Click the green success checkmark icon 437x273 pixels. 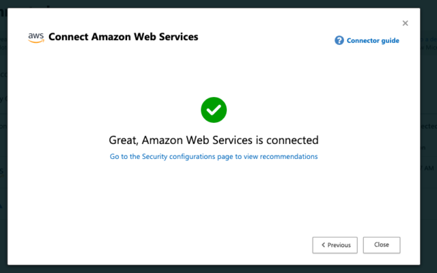tap(214, 110)
